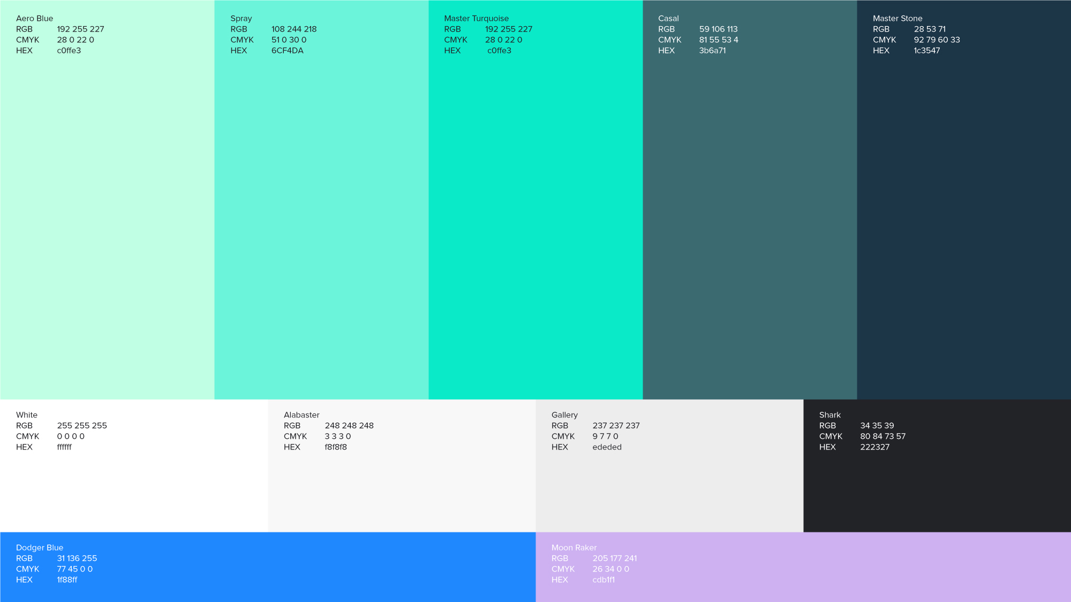Select CMYK value 26 34 0 0
Image resolution: width=1071 pixels, height=602 pixels.
(x=610, y=569)
